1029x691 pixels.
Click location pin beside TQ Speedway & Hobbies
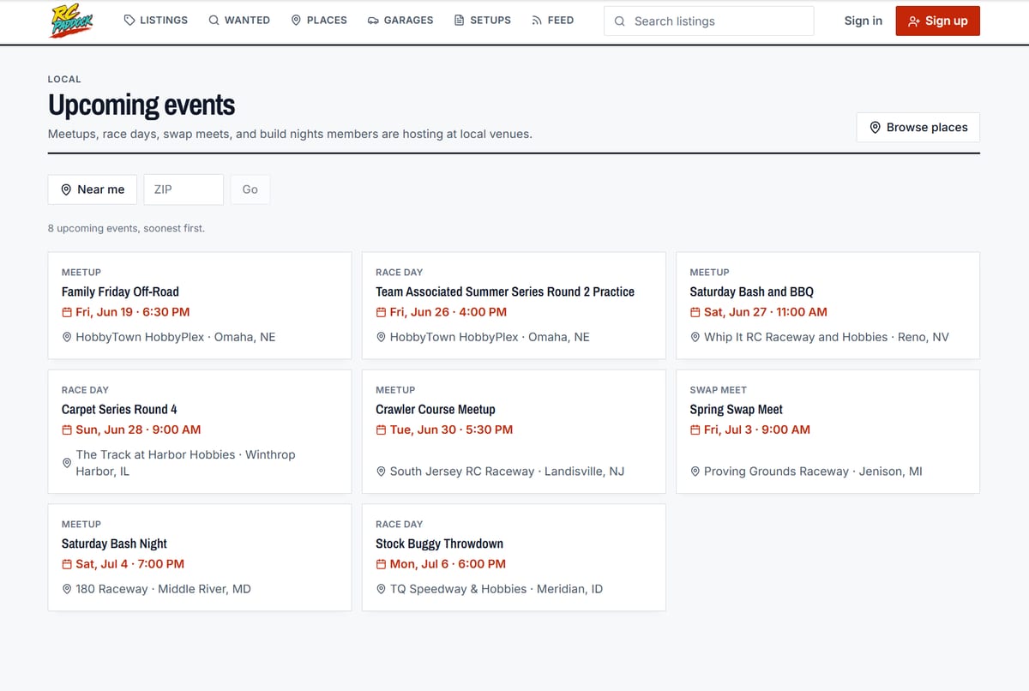(381, 590)
